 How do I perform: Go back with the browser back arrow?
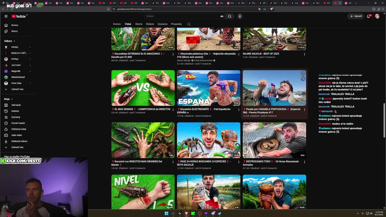(x=3, y=9)
